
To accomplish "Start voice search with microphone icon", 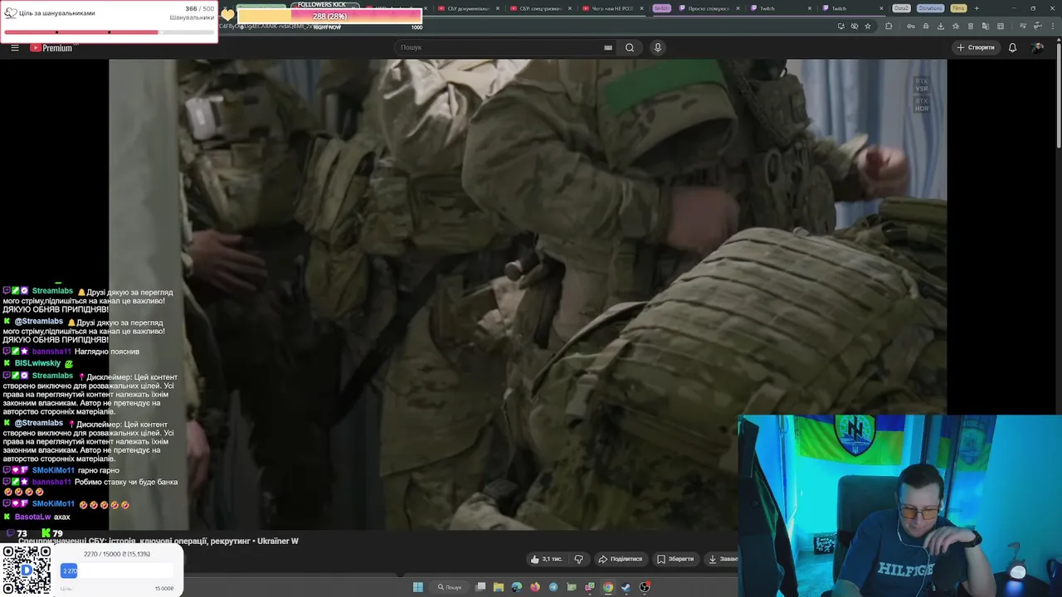I will tap(657, 47).
